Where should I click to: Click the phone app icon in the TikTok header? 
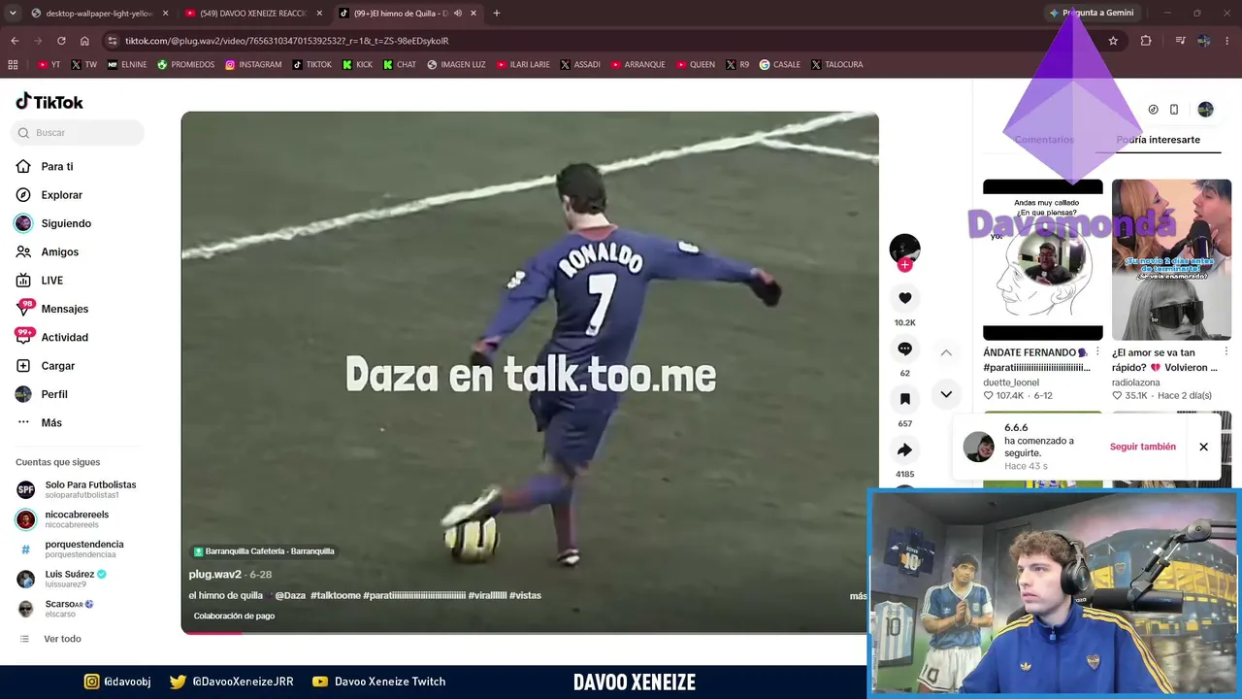[1174, 110]
